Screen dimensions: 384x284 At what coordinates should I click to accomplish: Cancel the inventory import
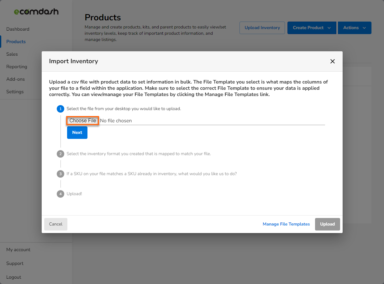pos(55,224)
